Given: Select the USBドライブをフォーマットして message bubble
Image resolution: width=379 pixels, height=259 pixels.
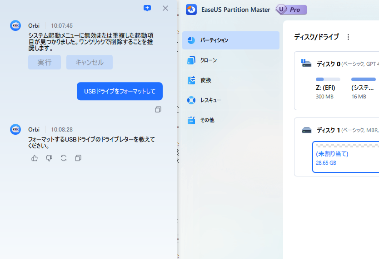Looking at the screenshot, I should [x=120, y=91].
